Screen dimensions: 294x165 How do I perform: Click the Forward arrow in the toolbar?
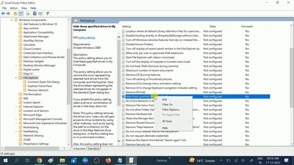[x=8, y=13]
